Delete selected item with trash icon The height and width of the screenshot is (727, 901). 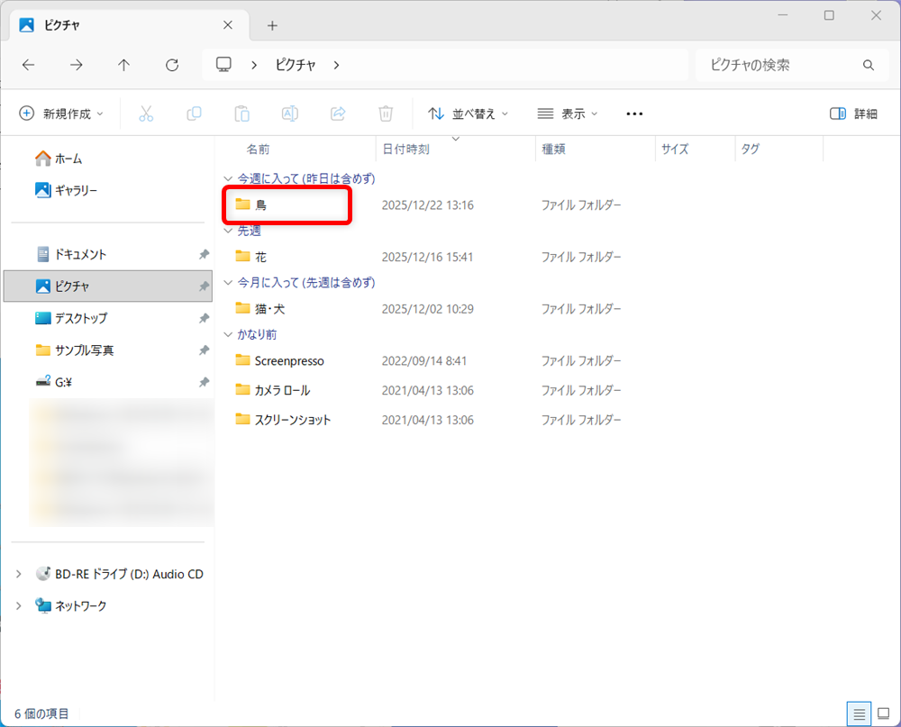pyautogui.click(x=386, y=114)
